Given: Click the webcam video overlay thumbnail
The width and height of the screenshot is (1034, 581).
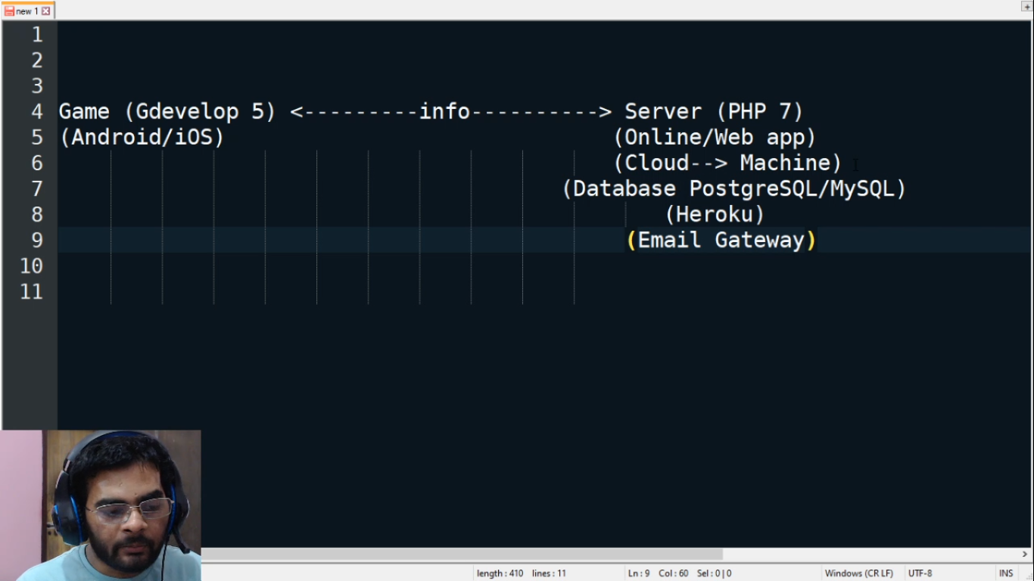Looking at the screenshot, I should [101, 505].
